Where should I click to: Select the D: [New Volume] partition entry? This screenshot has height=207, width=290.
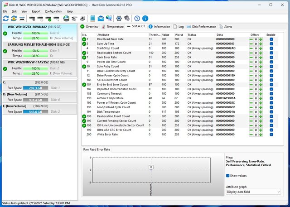click(x=39, y=97)
